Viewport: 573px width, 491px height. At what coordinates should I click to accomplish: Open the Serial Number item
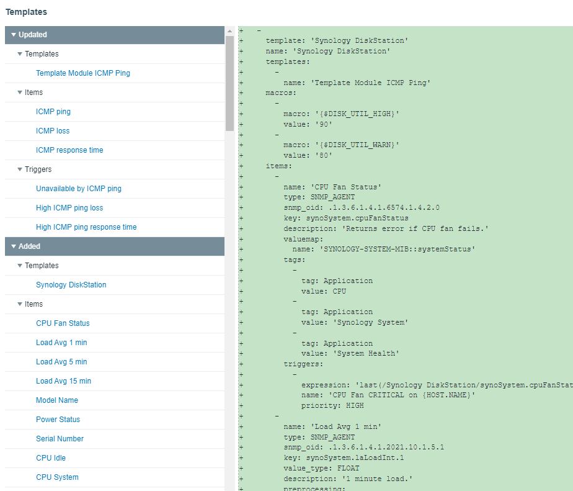click(60, 439)
